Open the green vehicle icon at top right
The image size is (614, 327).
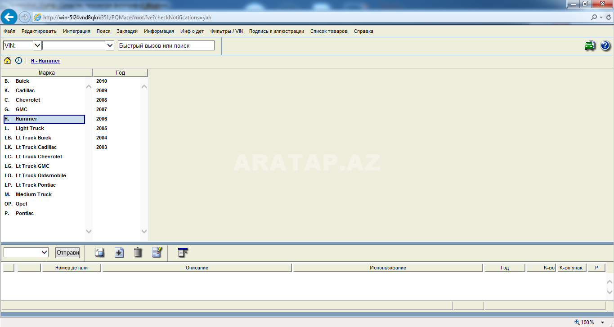590,45
